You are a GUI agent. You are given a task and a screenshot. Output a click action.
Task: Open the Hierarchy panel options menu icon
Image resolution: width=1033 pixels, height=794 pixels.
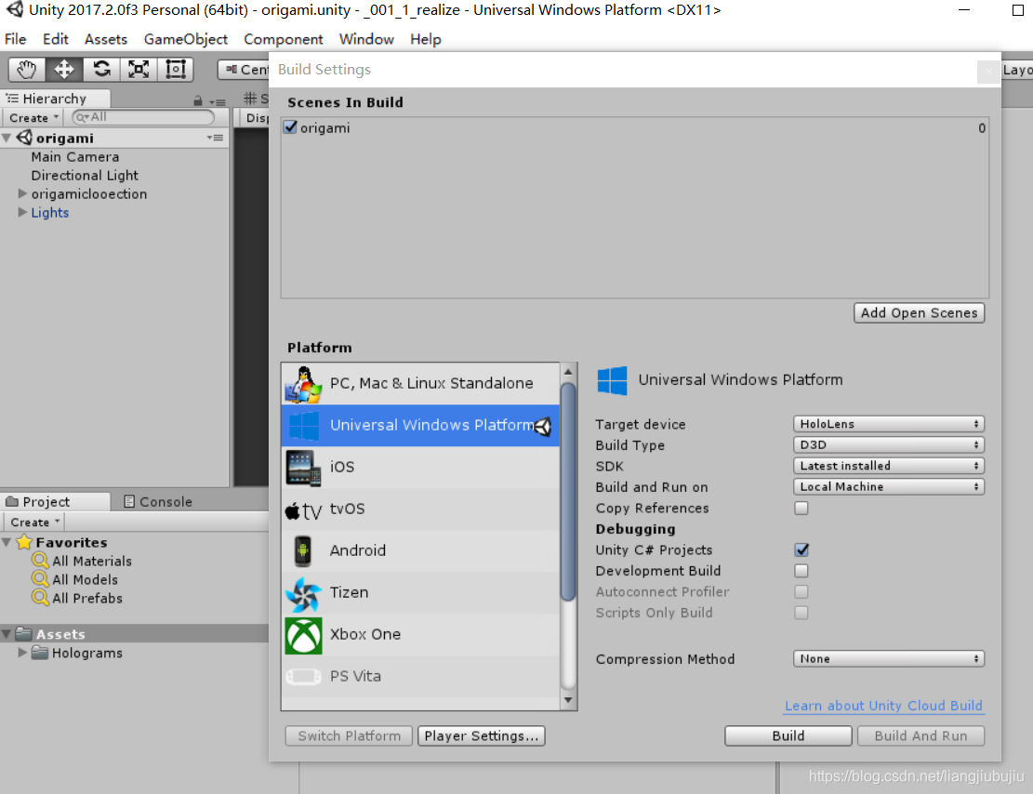[218, 102]
